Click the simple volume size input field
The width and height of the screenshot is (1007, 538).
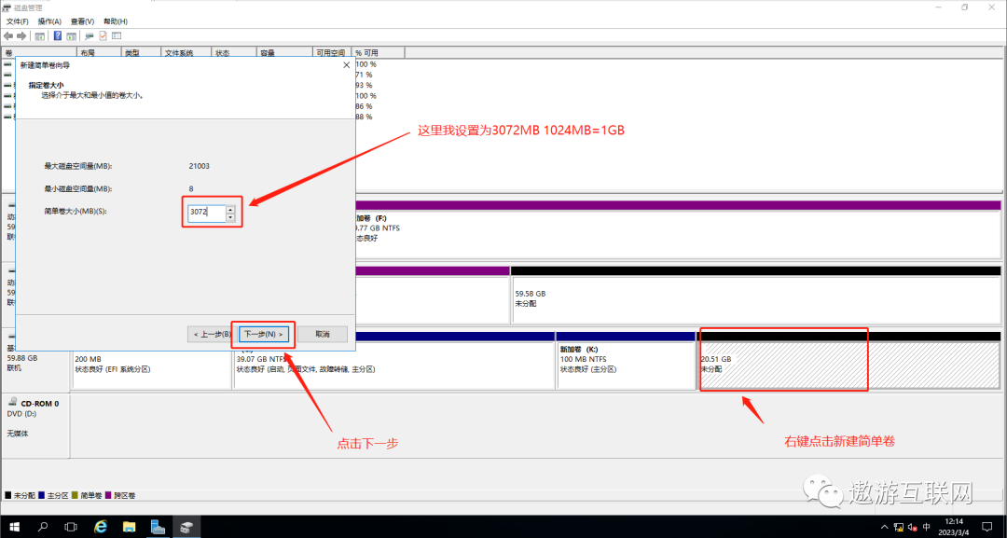pyautogui.click(x=206, y=213)
